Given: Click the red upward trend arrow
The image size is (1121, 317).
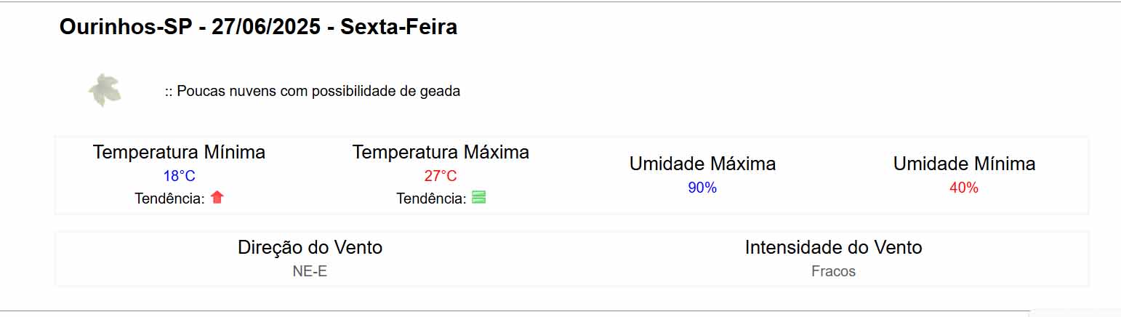Looking at the screenshot, I should point(217,196).
